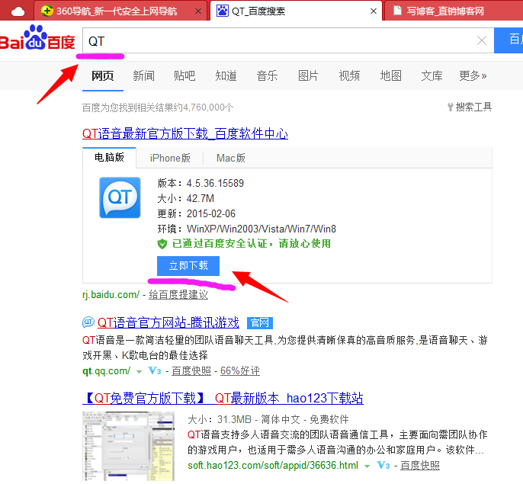This screenshot has height=484, width=523.
Task: Expand the dropdown arrow next to qt.qq.com
Action: [139, 371]
